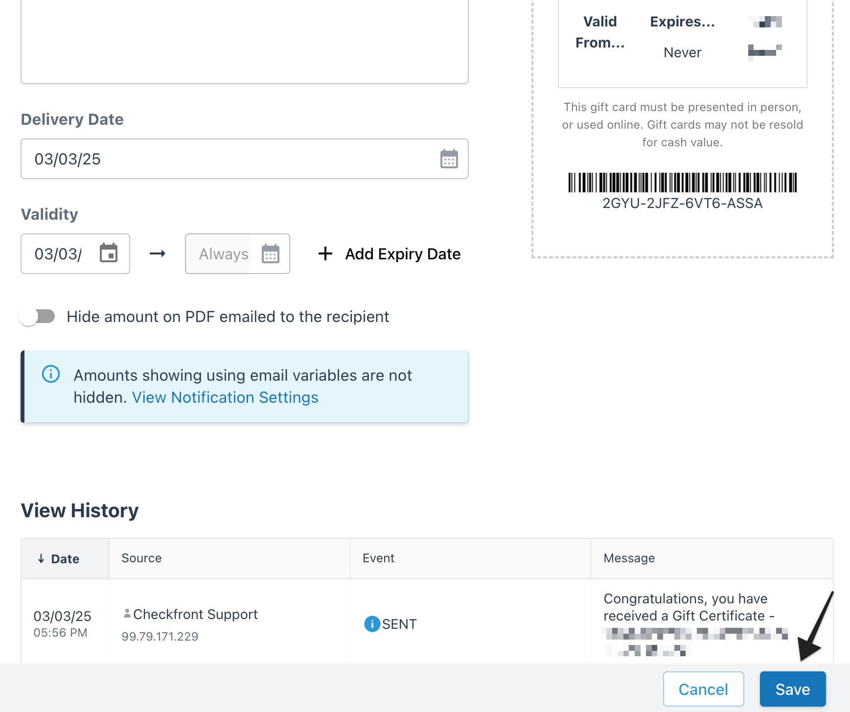Screen dimensions: 850x712
Task: Click Checkfront Support source name
Action: click(x=195, y=614)
